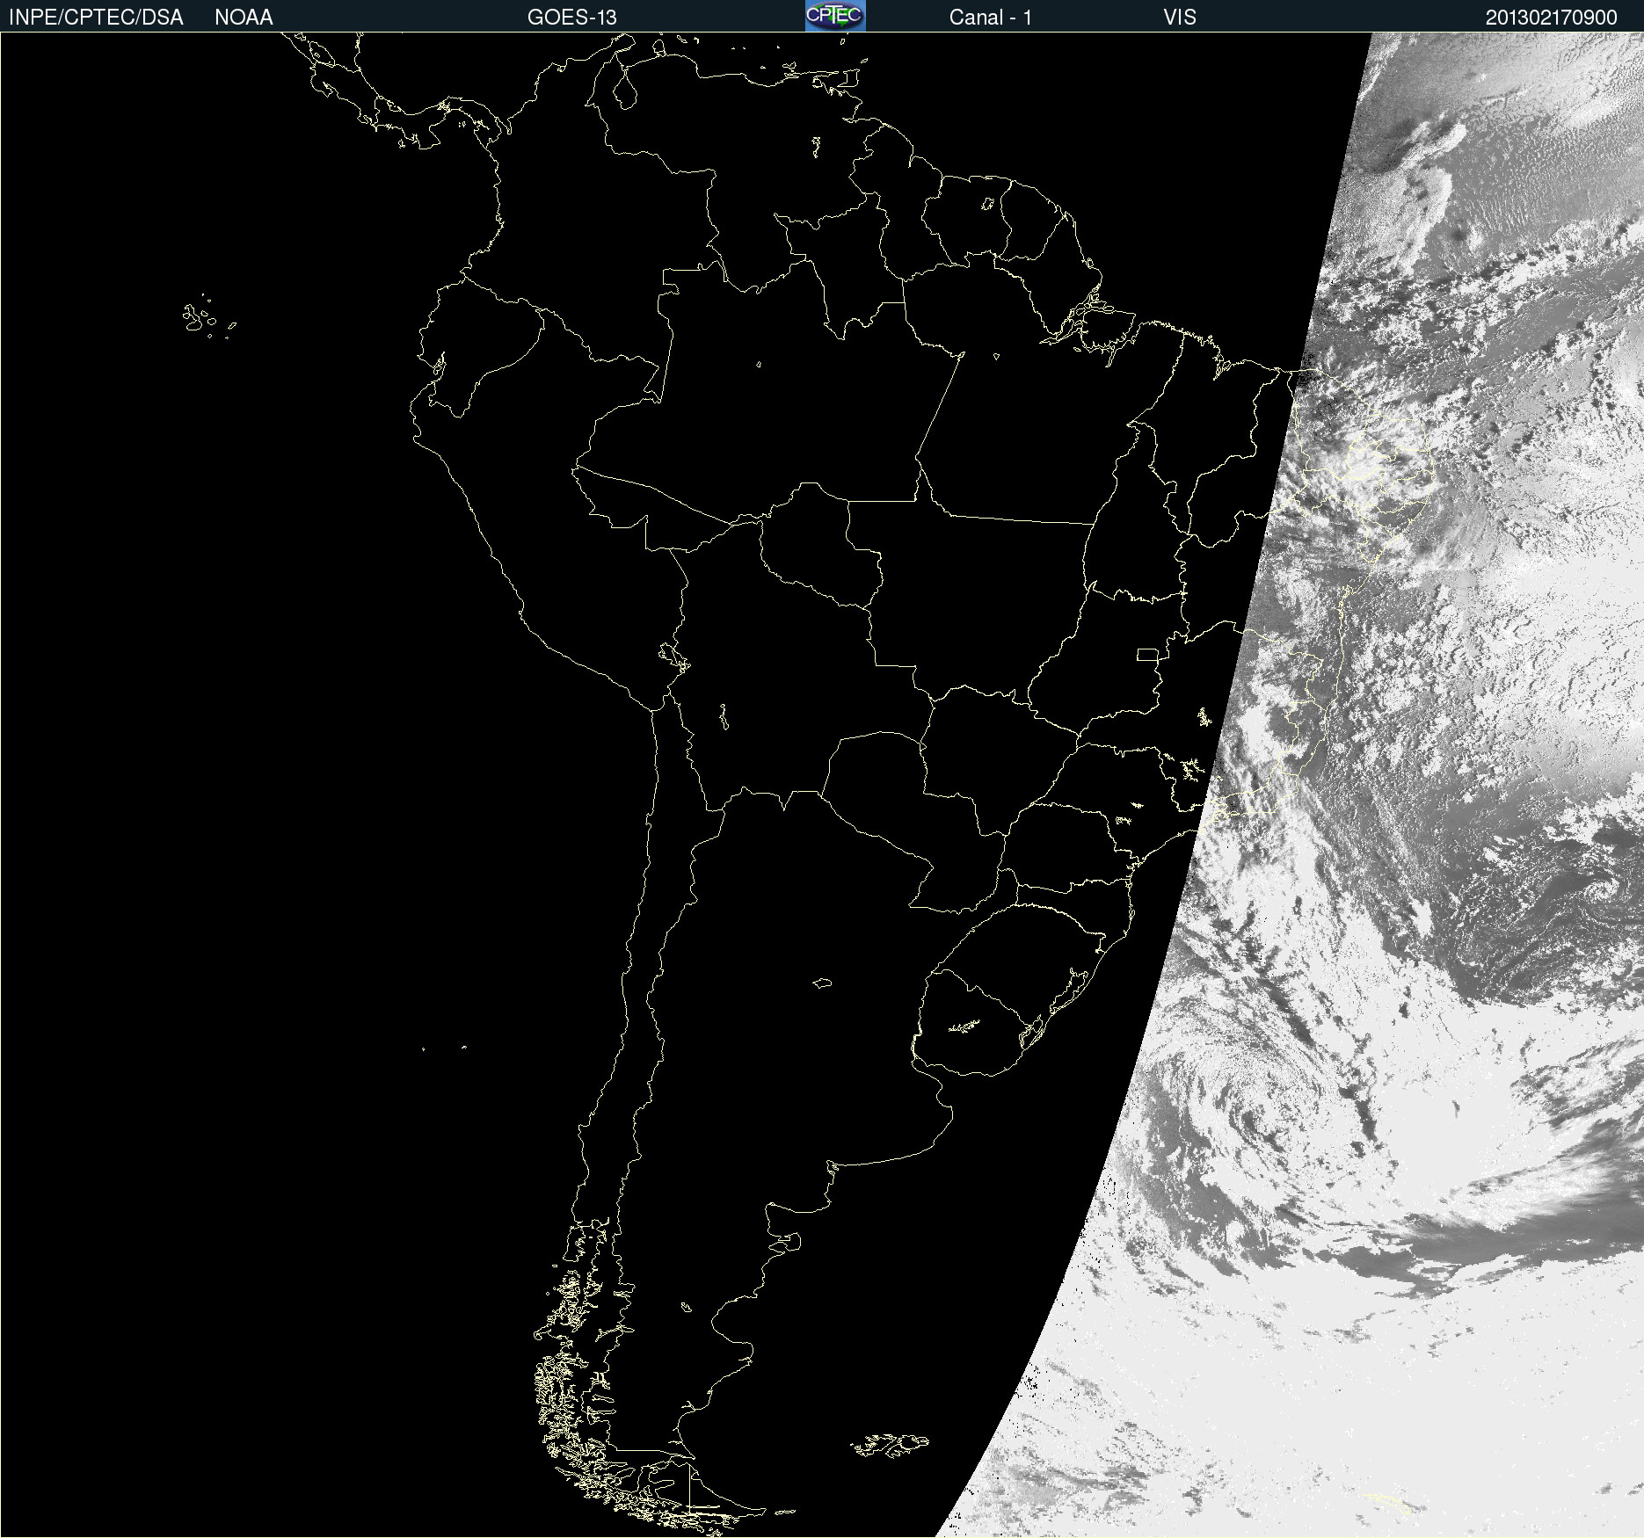The height and width of the screenshot is (1538, 1644).
Task: Click the INPE/CPTEC/DSA header label
Action: 96,17
